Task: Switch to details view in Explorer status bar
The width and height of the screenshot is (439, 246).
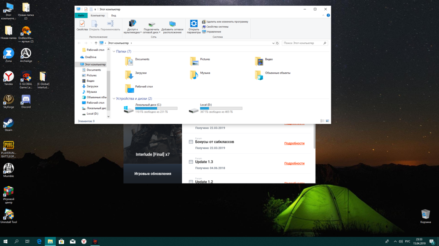Action: click(x=322, y=121)
